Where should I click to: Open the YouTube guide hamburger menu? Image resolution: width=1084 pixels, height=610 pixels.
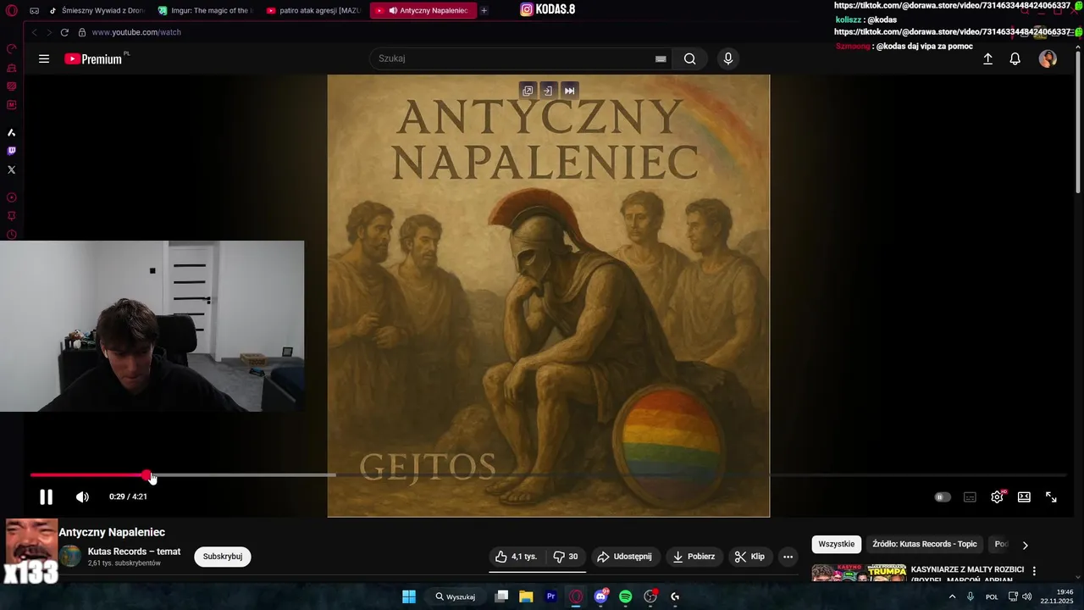pos(44,58)
